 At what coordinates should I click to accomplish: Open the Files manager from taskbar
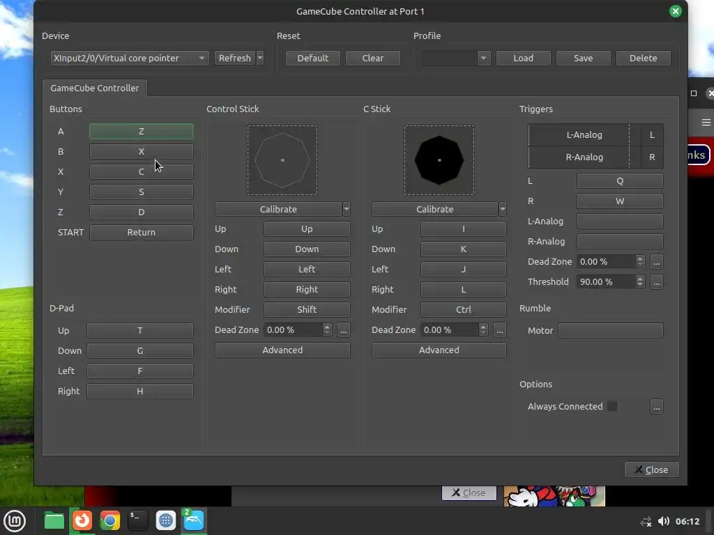pyautogui.click(x=54, y=521)
